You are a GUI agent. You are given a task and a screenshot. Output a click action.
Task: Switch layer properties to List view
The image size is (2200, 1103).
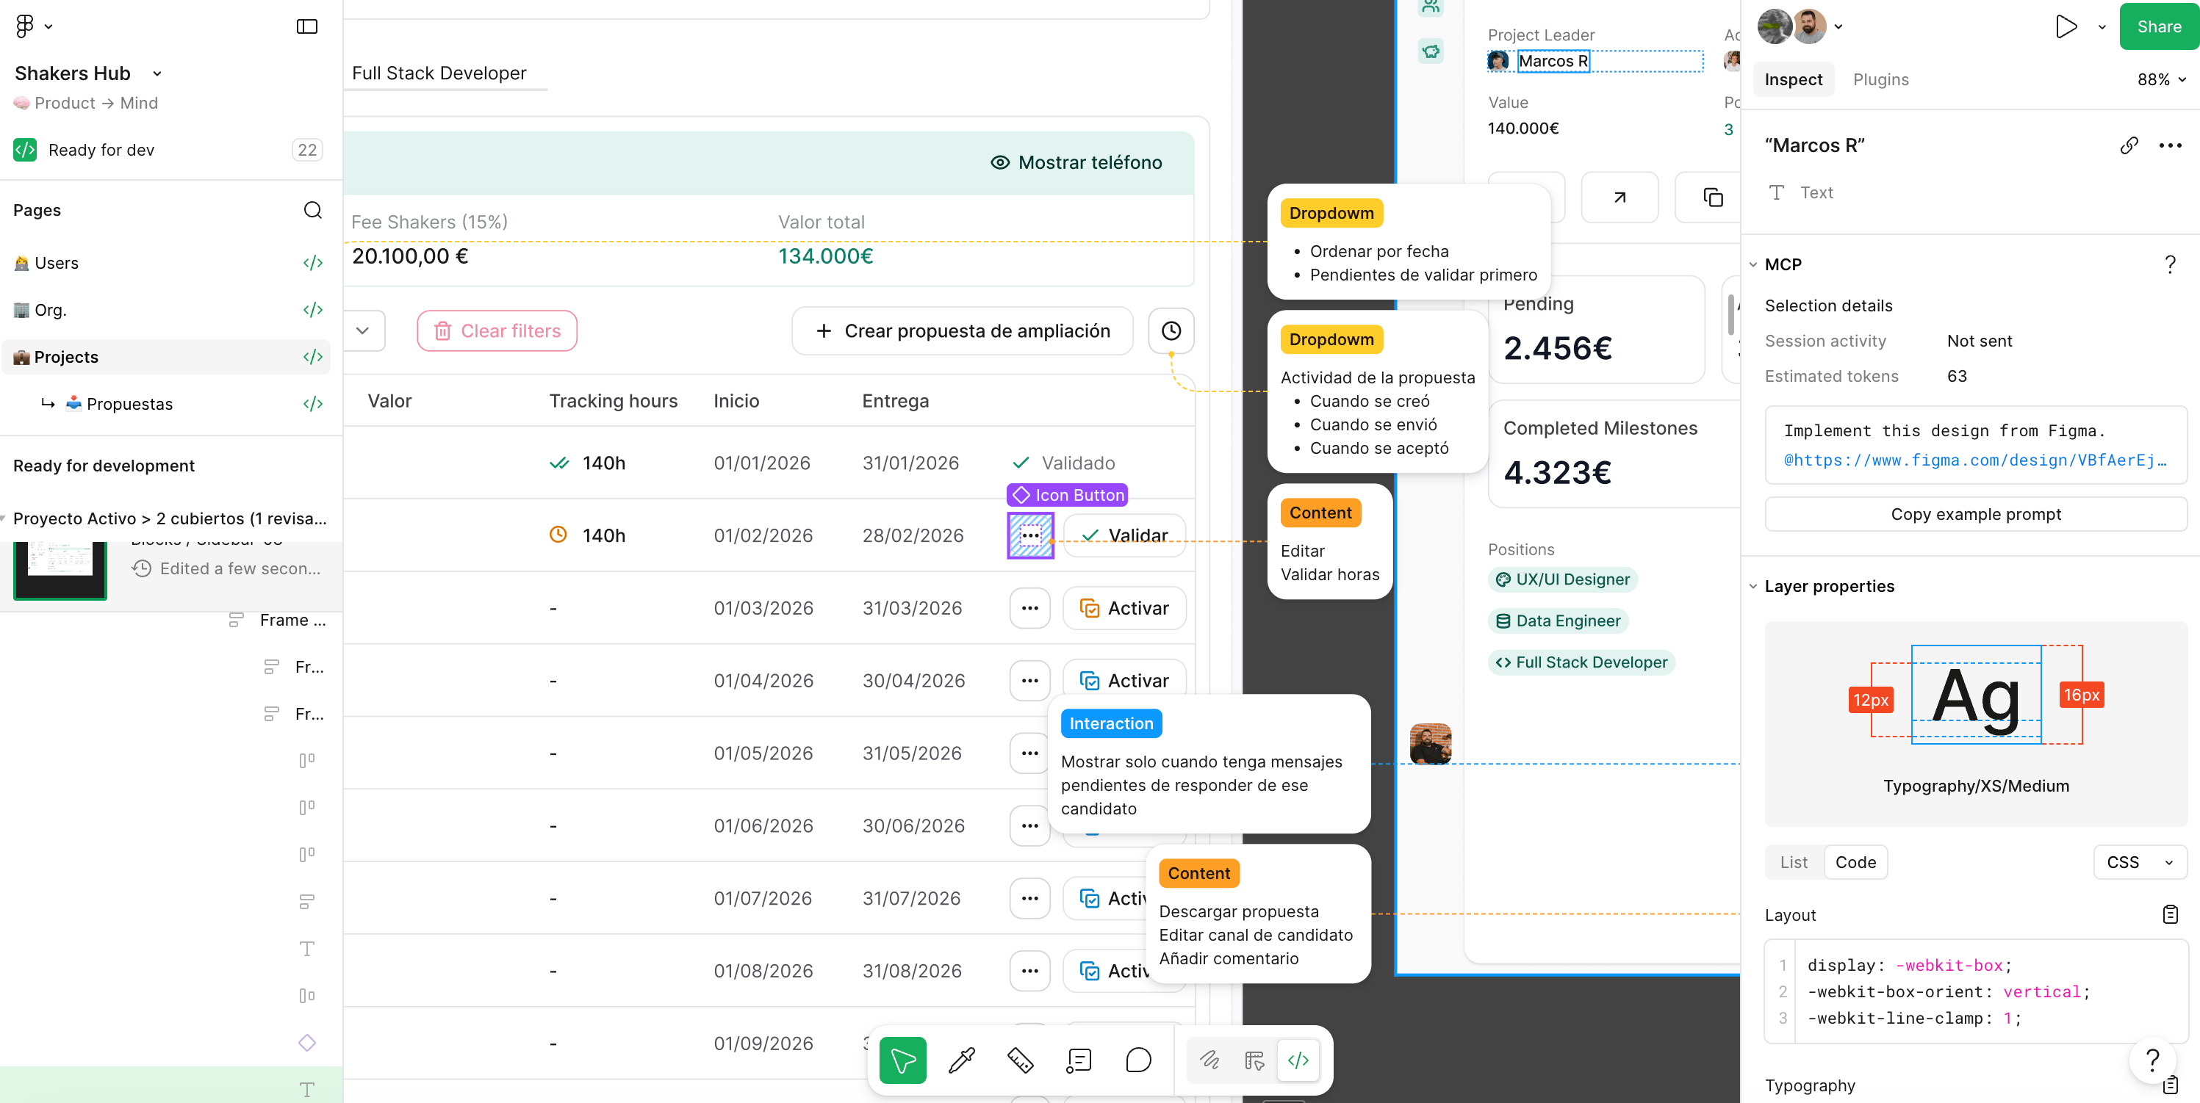(x=1794, y=862)
